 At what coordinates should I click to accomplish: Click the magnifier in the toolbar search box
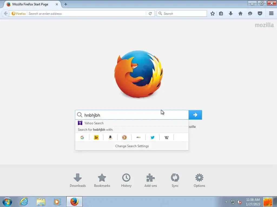[160, 13]
